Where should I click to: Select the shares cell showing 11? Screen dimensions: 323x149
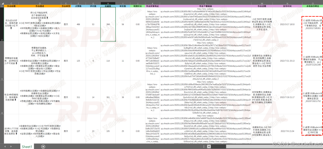click(x=123, y=61)
